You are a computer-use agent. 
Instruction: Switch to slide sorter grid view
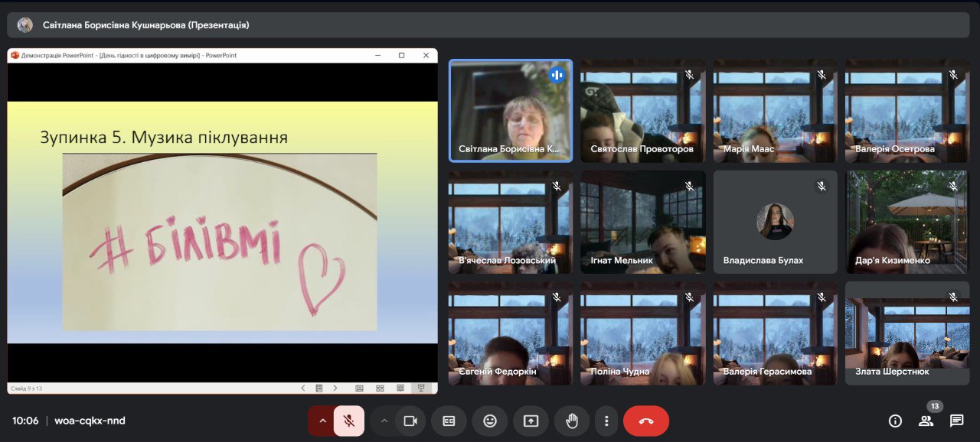point(380,388)
